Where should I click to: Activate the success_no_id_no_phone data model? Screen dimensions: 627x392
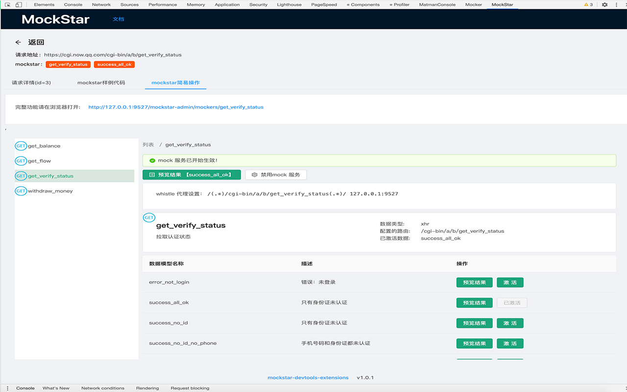click(510, 343)
